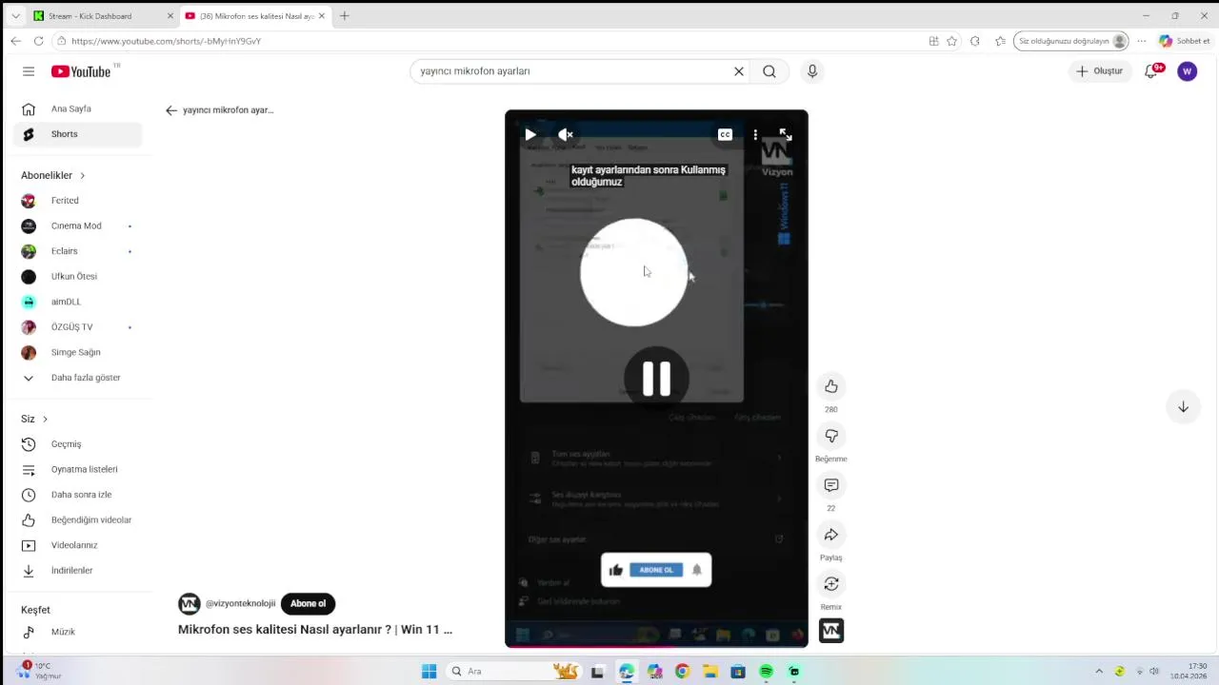Open İndirilenler

click(x=78, y=571)
